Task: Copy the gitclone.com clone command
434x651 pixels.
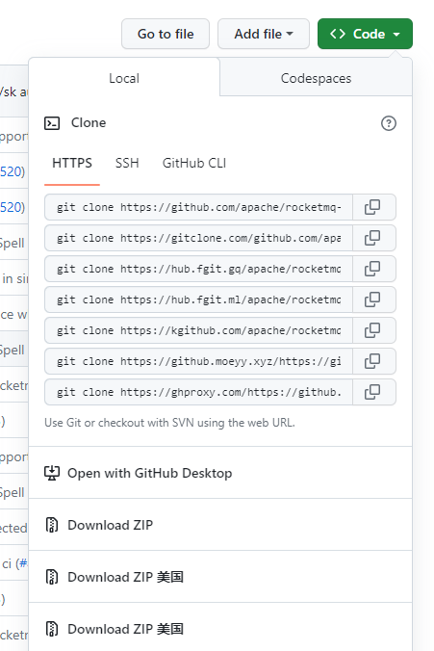Action: point(373,238)
